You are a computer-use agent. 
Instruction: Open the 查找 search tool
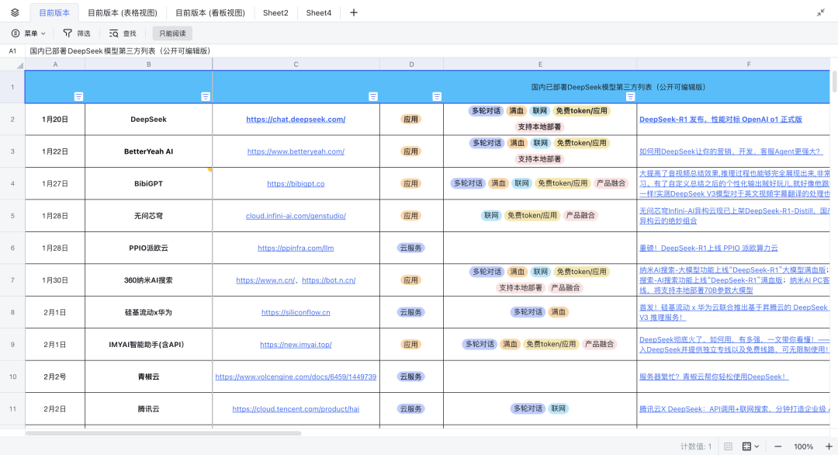point(123,33)
